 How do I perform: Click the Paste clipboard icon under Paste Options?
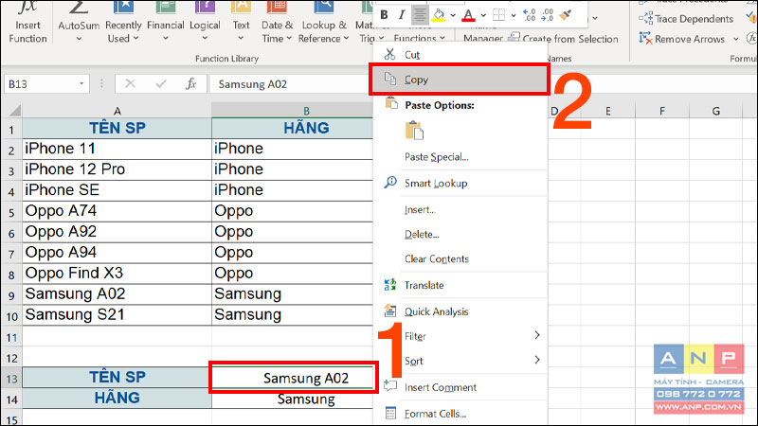(x=414, y=131)
